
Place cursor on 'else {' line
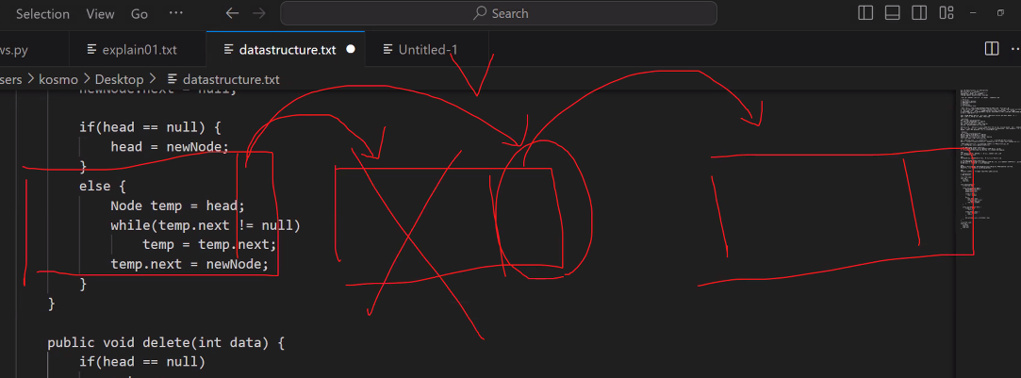[103, 186]
